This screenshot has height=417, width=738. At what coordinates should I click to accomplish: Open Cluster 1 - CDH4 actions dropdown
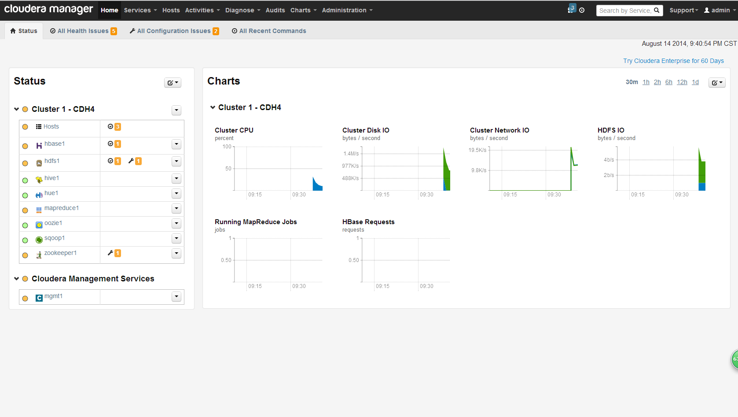(x=176, y=110)
